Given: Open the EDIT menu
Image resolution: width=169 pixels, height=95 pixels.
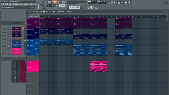Looking at the screenshot, I should tap(6, 4).
